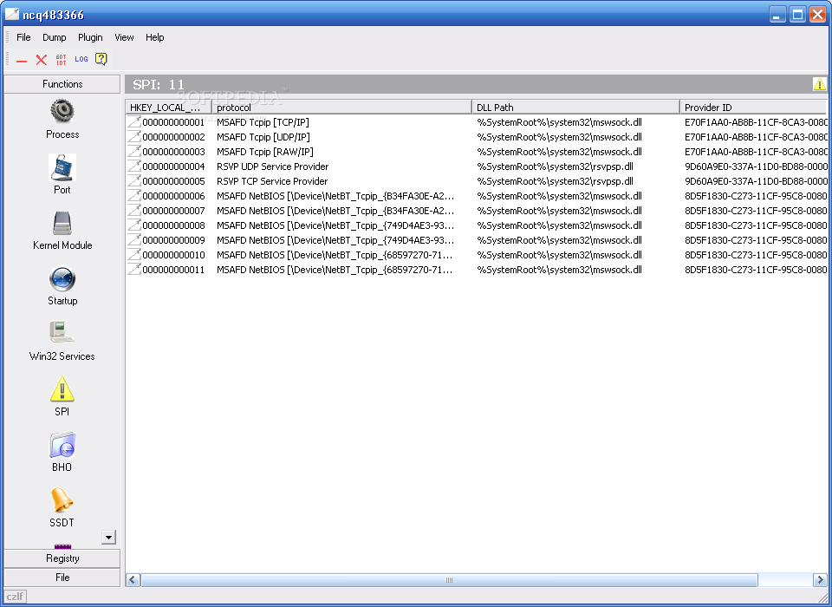This screenshot has width=832, height=607.
Task: Click the red minus toolbar icon
Action: (21, 60)
